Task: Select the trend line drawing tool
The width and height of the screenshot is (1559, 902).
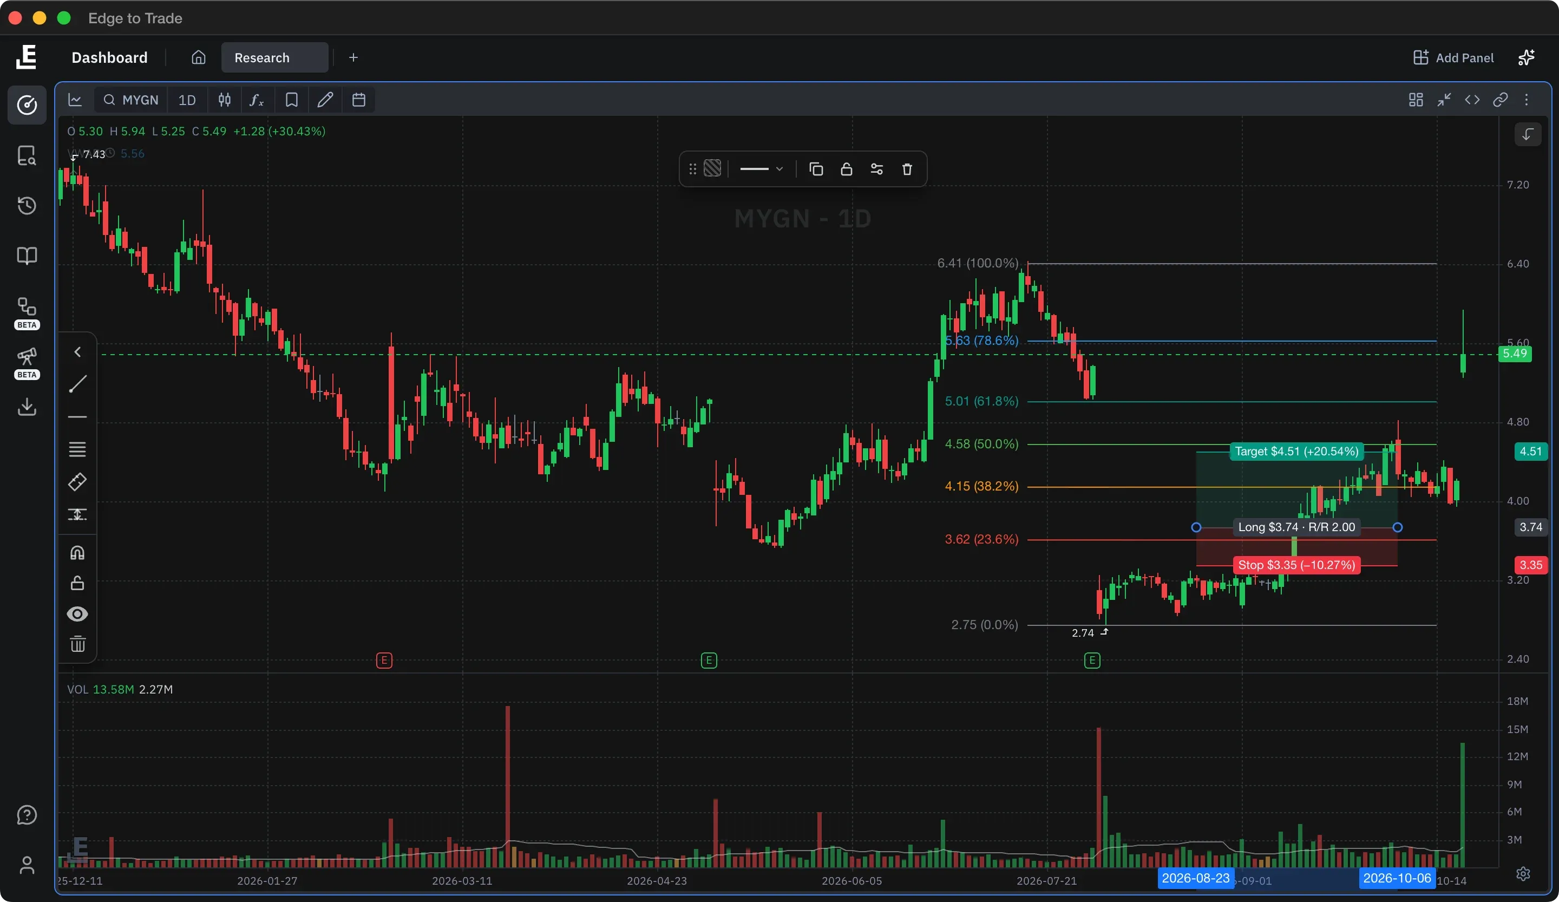Action: tap(77, 384)
